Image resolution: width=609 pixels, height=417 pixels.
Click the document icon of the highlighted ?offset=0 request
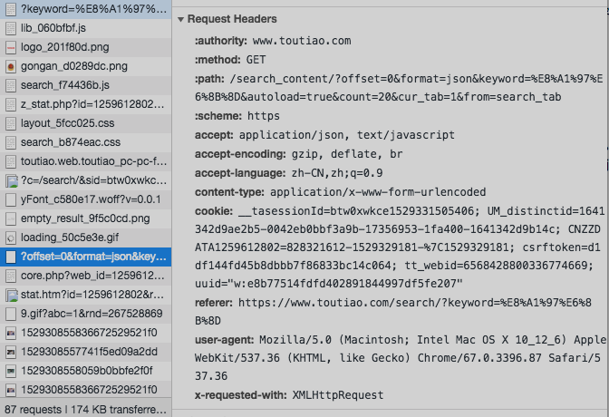coord(11,257)
